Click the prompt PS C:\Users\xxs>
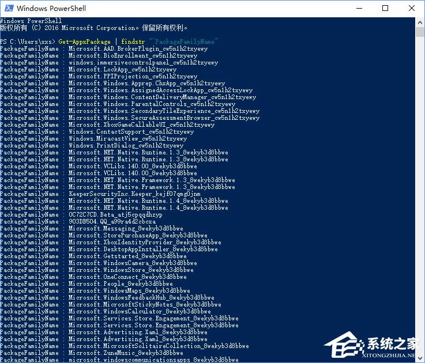Viewport: 425px width, 363px height. pyautogui.click(x=27, y=41)
